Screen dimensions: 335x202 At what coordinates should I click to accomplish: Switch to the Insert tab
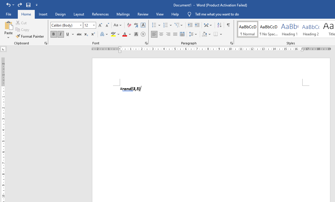[43, 14]
